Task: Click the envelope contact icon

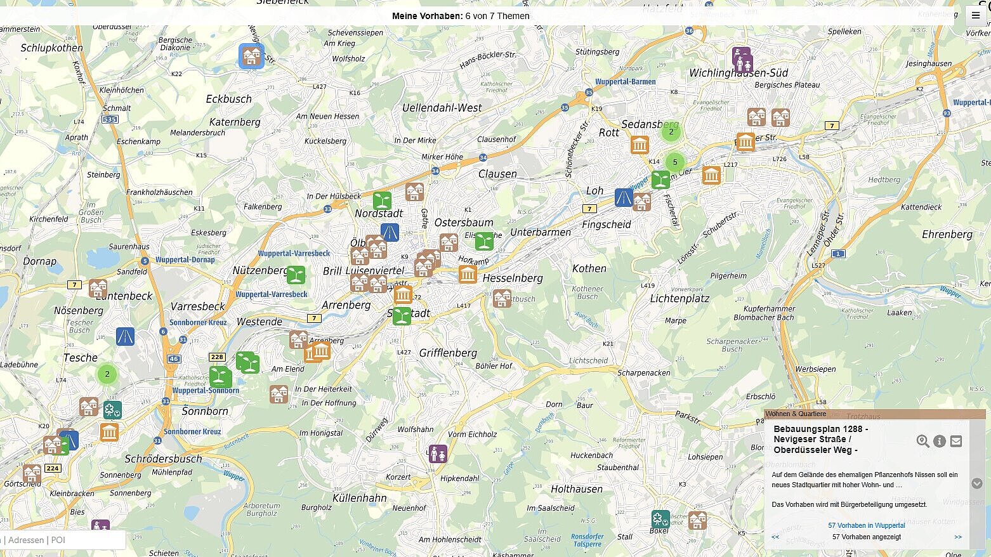Action: click(956, 441)
